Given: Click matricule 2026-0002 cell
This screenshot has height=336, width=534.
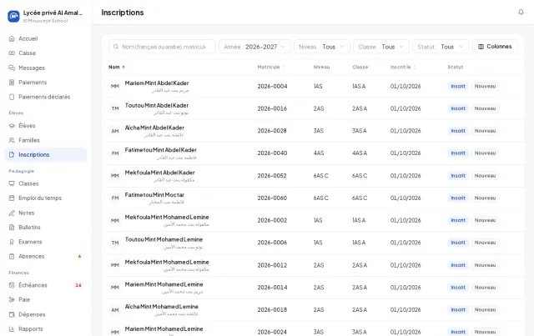Looking at the screenshot, I should [x=273, y=221].
